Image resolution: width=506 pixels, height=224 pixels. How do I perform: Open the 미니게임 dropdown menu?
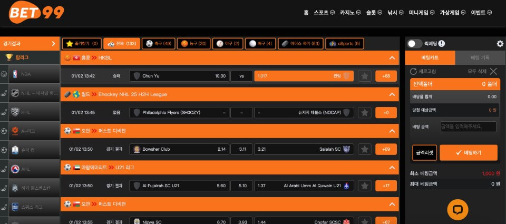(422, 13)
